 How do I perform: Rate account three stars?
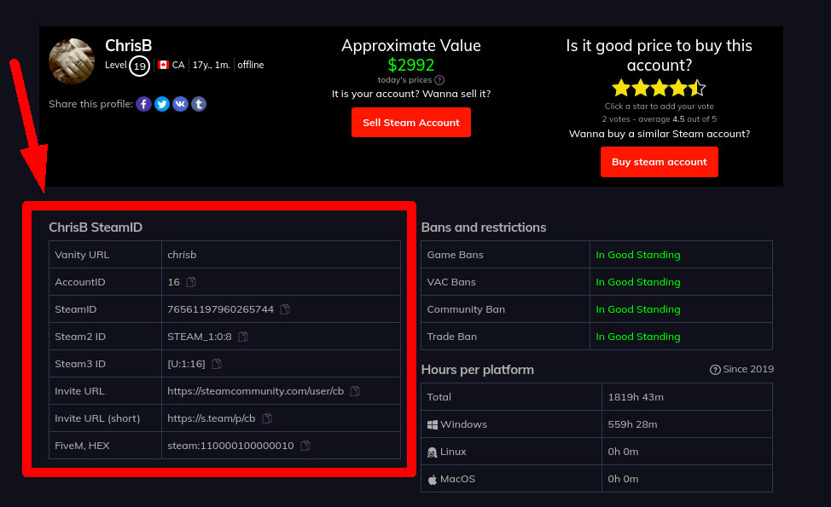(x=660, y=88)
